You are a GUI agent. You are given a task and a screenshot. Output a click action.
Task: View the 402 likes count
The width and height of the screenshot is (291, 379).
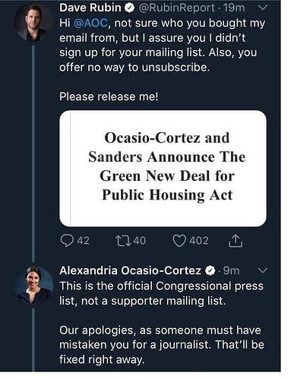click(199, 241)
